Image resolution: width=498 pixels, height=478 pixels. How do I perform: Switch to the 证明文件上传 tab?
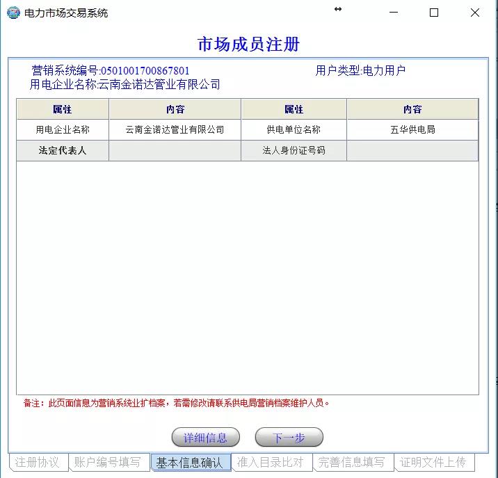point(433,462)
